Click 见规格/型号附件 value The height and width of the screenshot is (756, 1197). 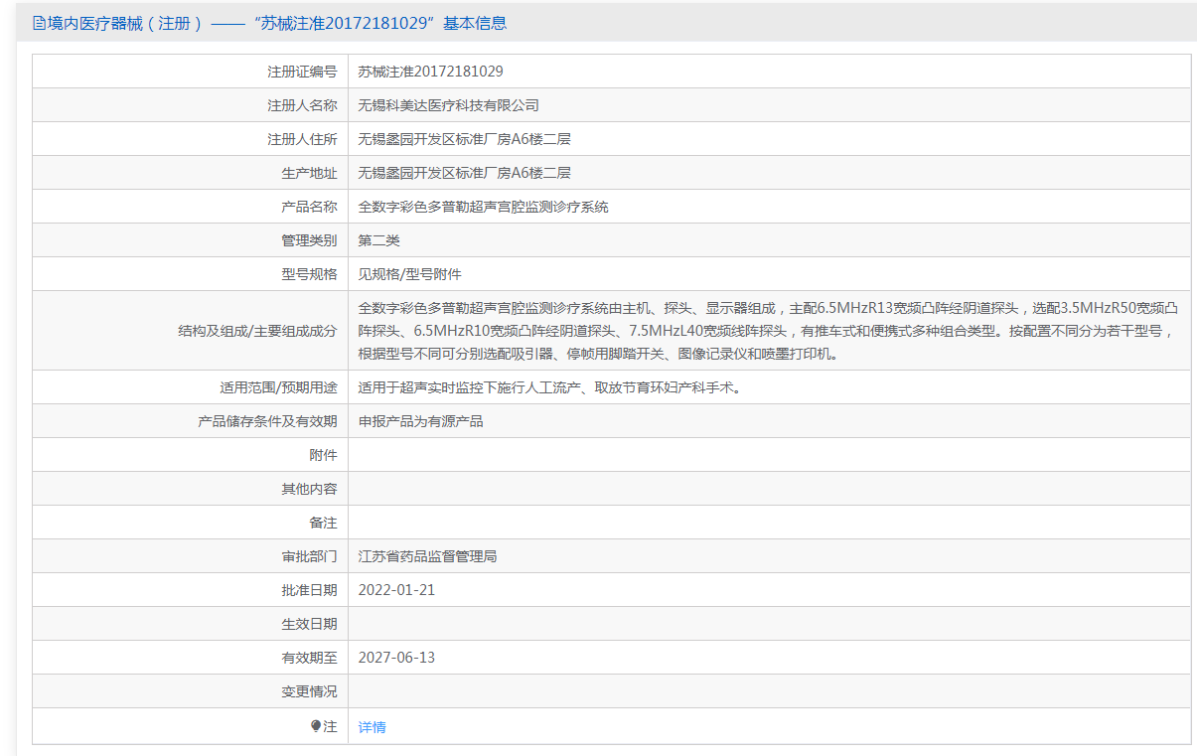pyautogui.click(x=409, y=274)
